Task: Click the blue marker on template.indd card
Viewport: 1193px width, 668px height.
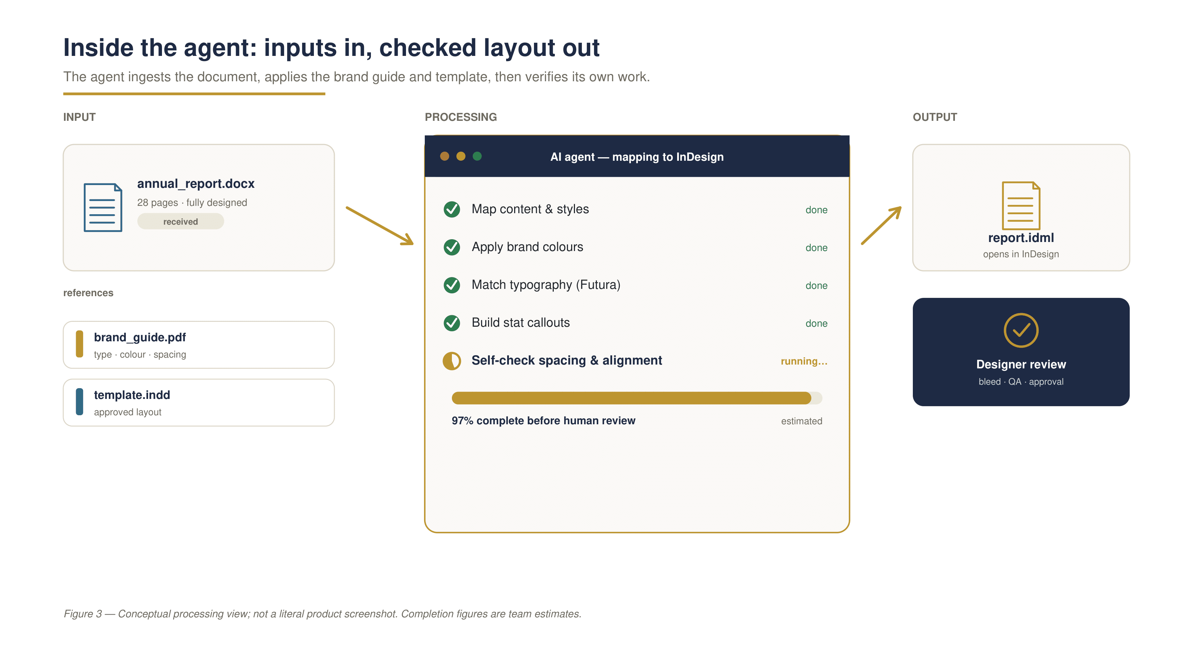Action: (x=80, y=402)
